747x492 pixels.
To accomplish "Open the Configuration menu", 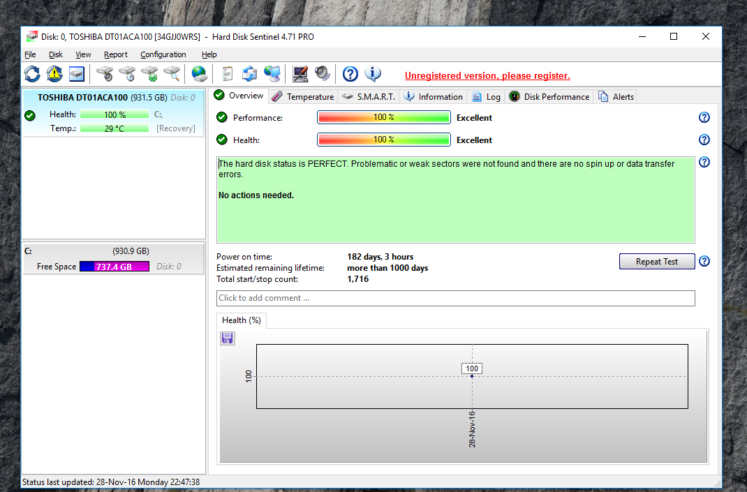I will click(163, 54).
